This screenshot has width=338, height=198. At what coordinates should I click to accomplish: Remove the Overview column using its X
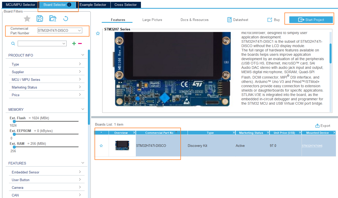click(134, 133)
